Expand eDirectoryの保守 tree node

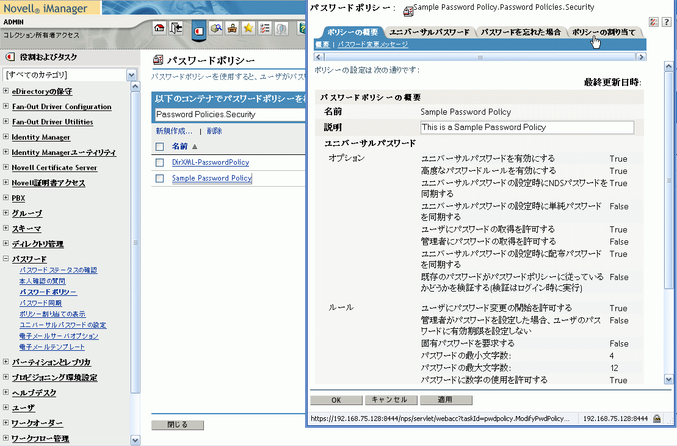tap(5, 90)
